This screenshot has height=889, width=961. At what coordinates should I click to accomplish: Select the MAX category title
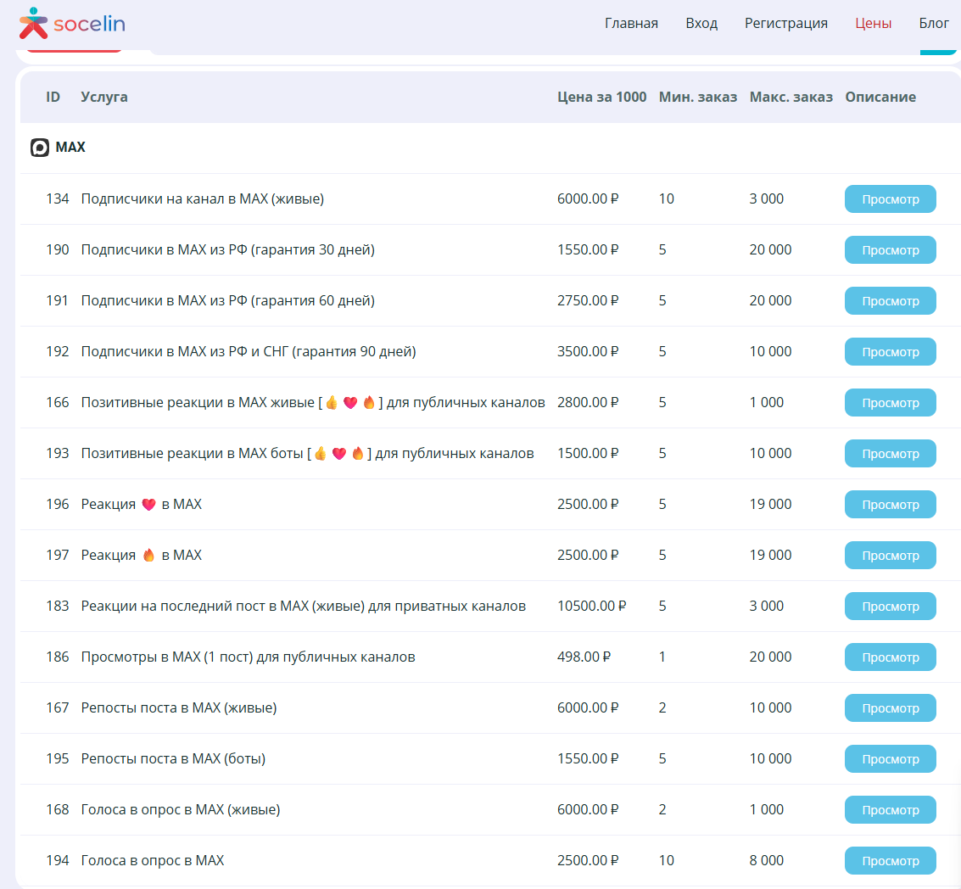[x=70, y=147]
